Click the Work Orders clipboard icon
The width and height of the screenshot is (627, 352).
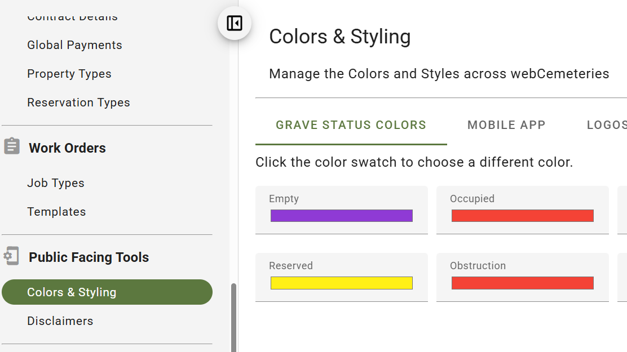(11, 145)
